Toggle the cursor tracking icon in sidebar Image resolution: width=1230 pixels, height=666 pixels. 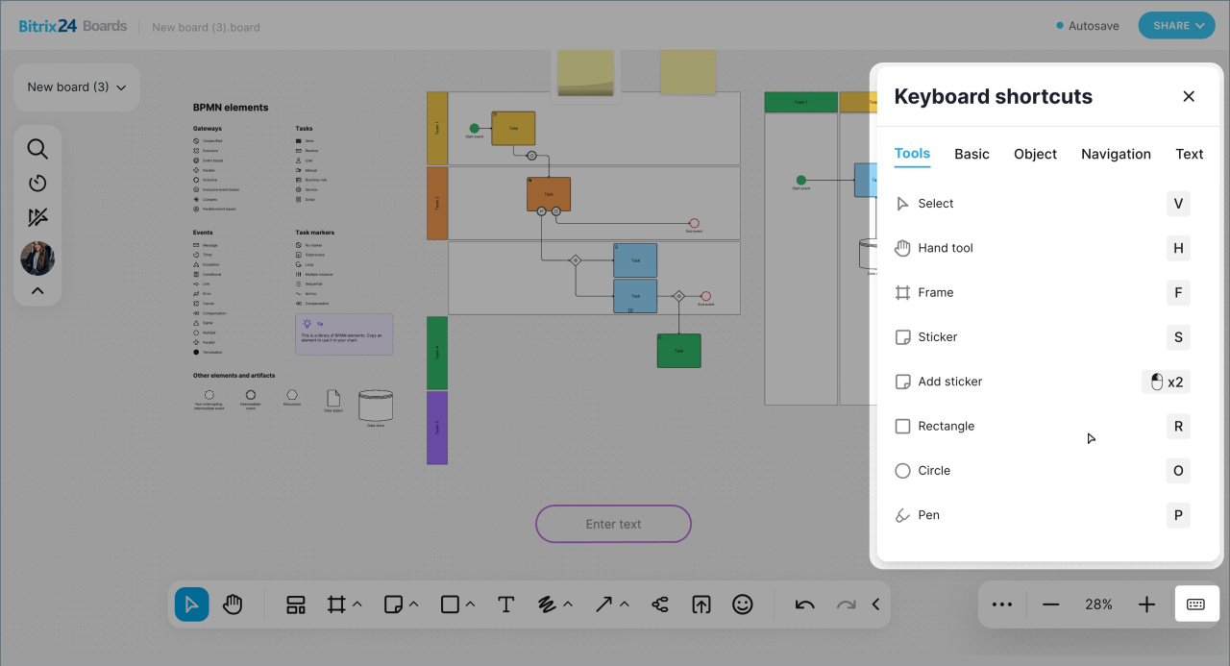[37, 218]
